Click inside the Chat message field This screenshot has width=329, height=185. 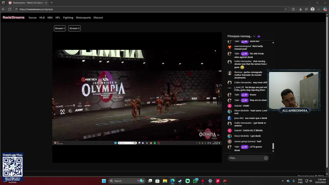245,158
